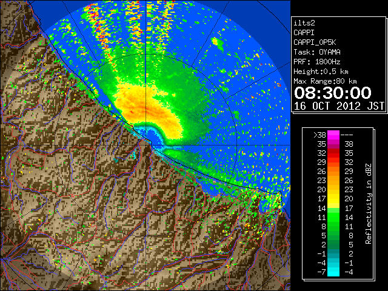Pick the cyan -7 to -4 dBZ band

click(x=333, y=272)
